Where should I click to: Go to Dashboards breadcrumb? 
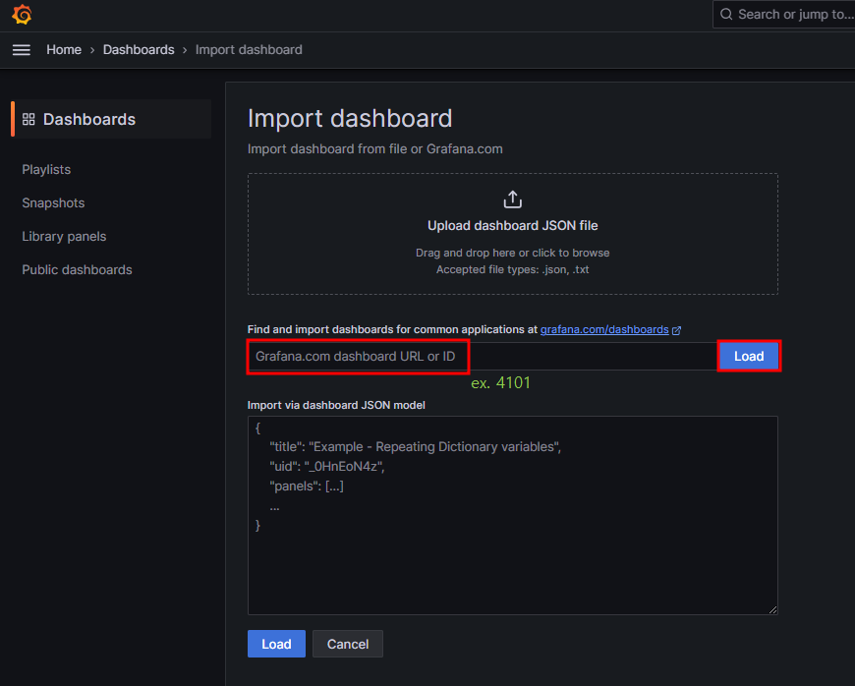point(139,49)
